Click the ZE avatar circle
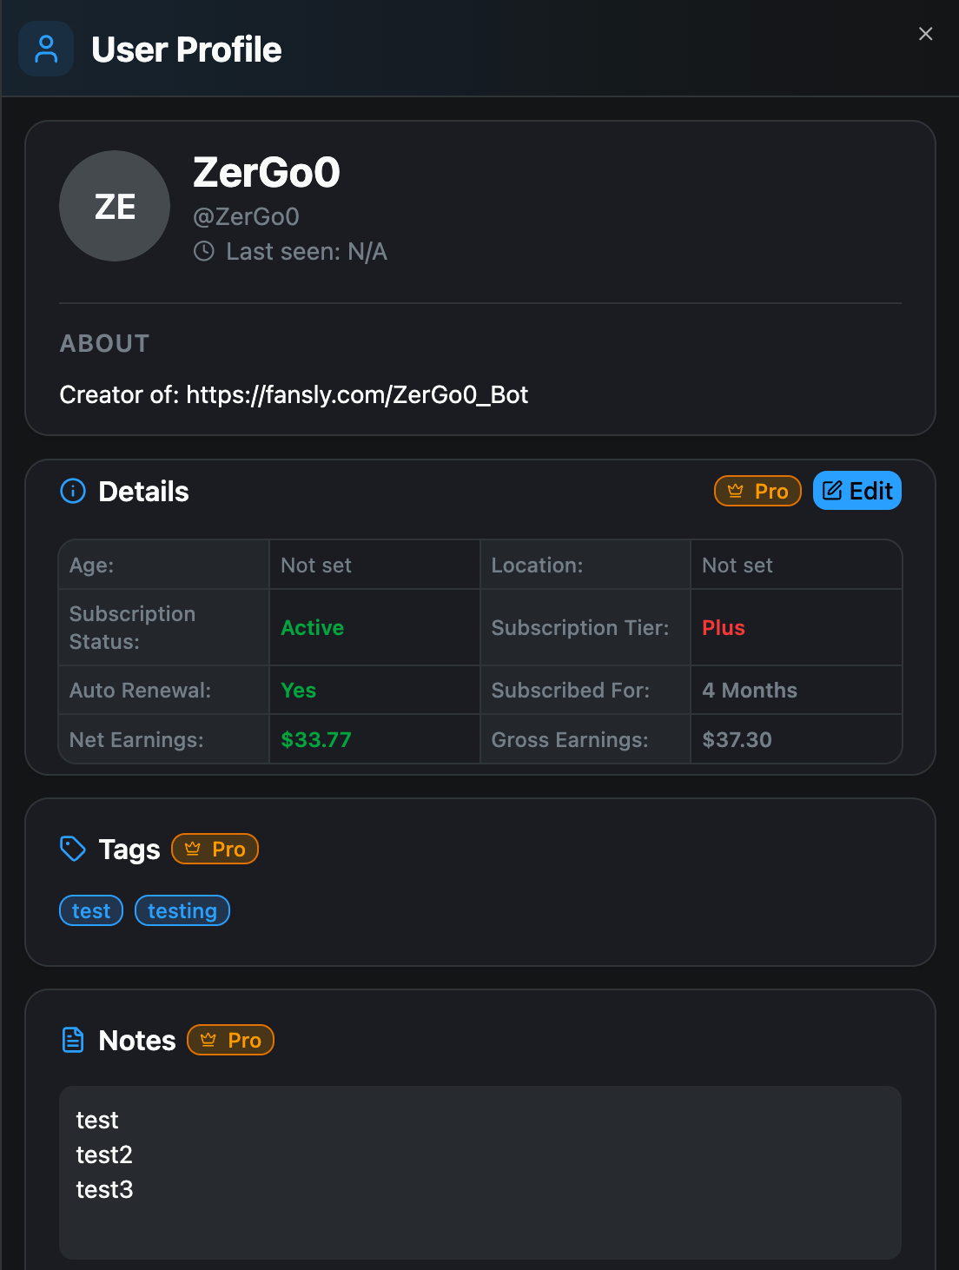Screen dimensions: 959x1270 [x=115, y=206]
